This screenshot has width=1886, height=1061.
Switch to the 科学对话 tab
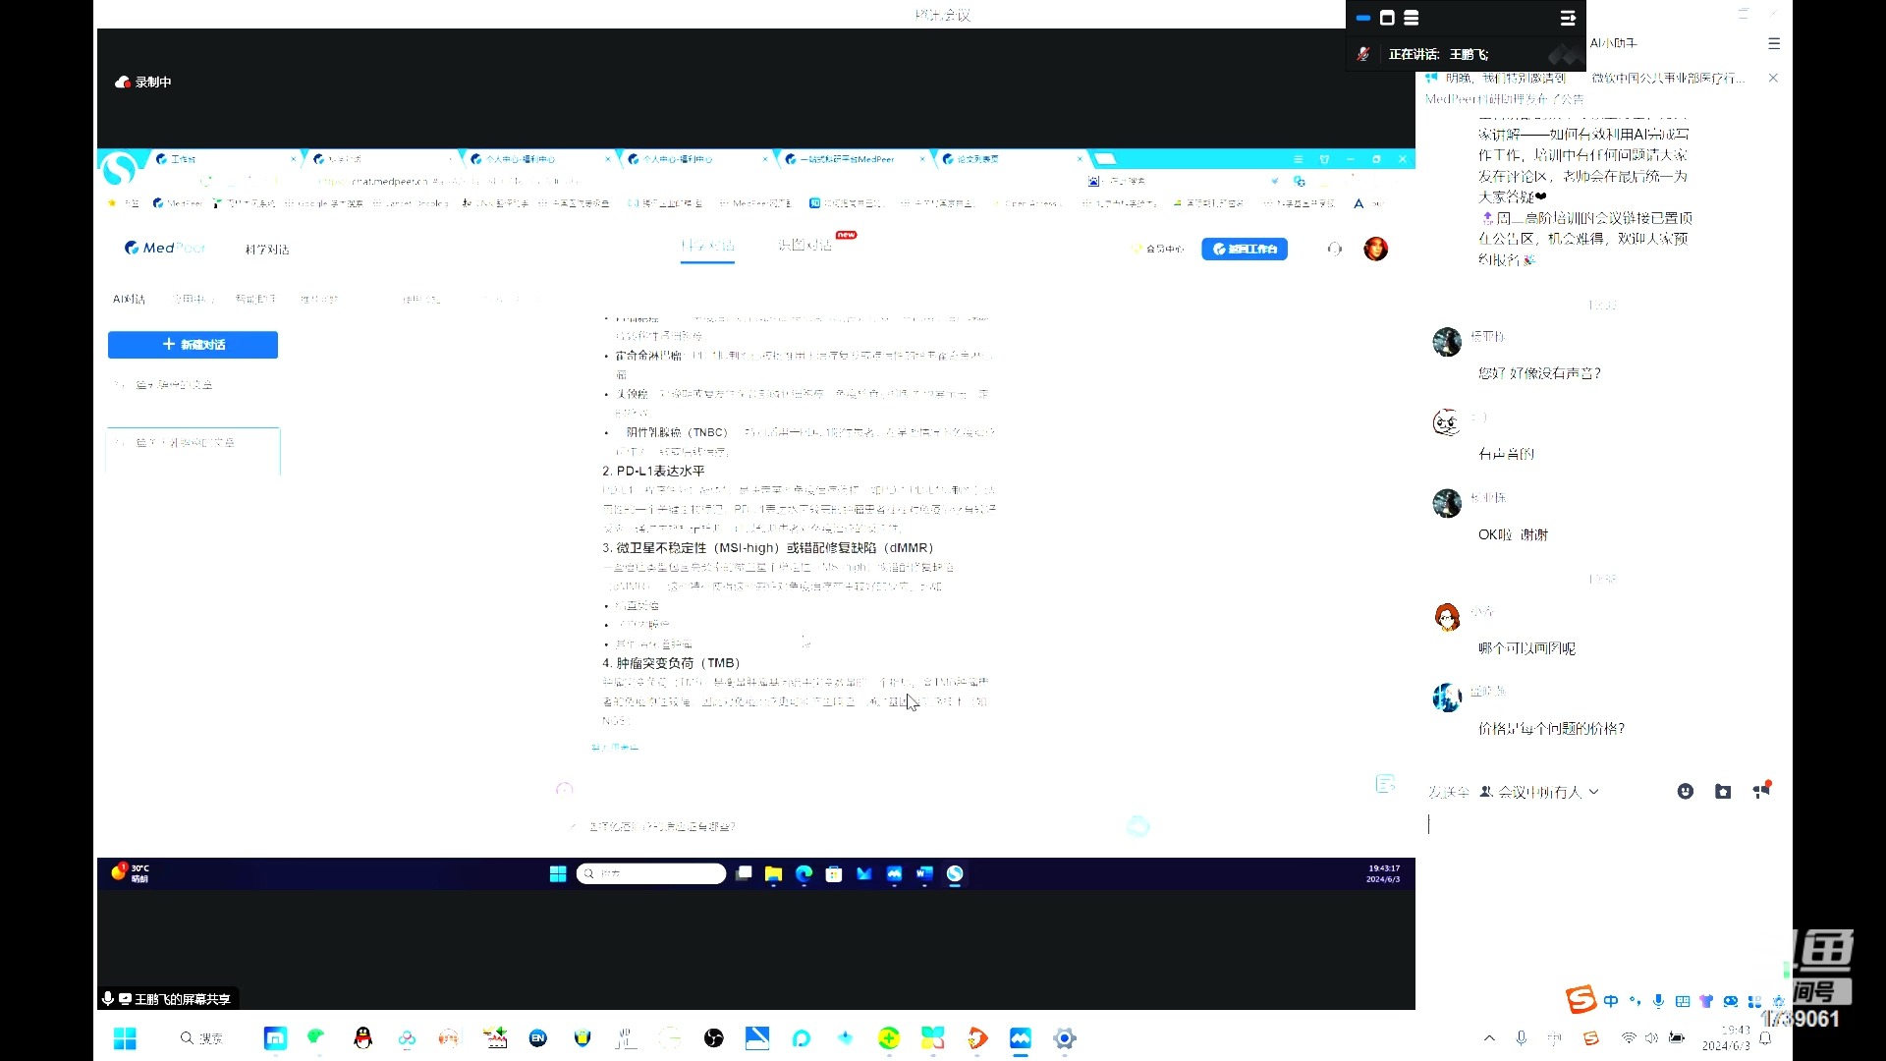[707, 246]
